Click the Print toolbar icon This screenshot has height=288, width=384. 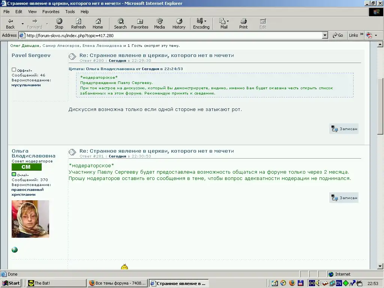point(243,24)
